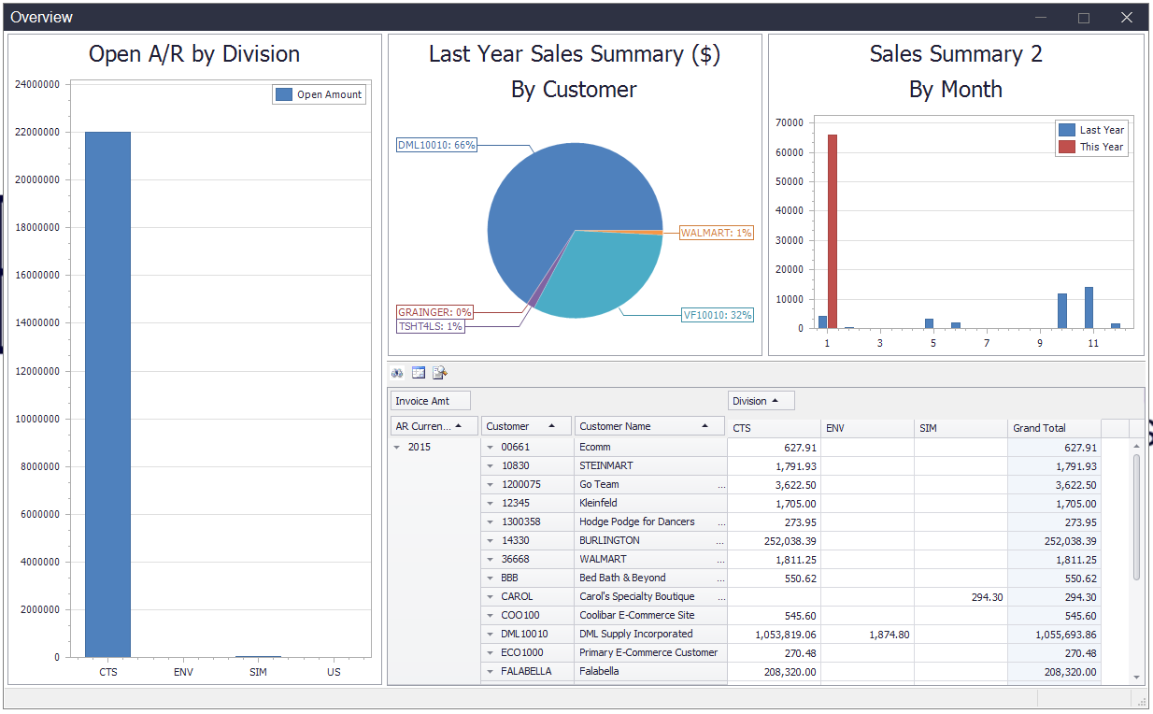Click the blue 'Last Year' color swatch
Image resolution: width=1153 pixels, height=714 pixels.
click(x=1067, y=131)
